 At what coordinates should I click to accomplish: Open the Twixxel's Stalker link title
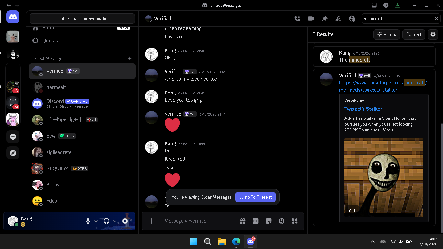[x=363, y=109]
